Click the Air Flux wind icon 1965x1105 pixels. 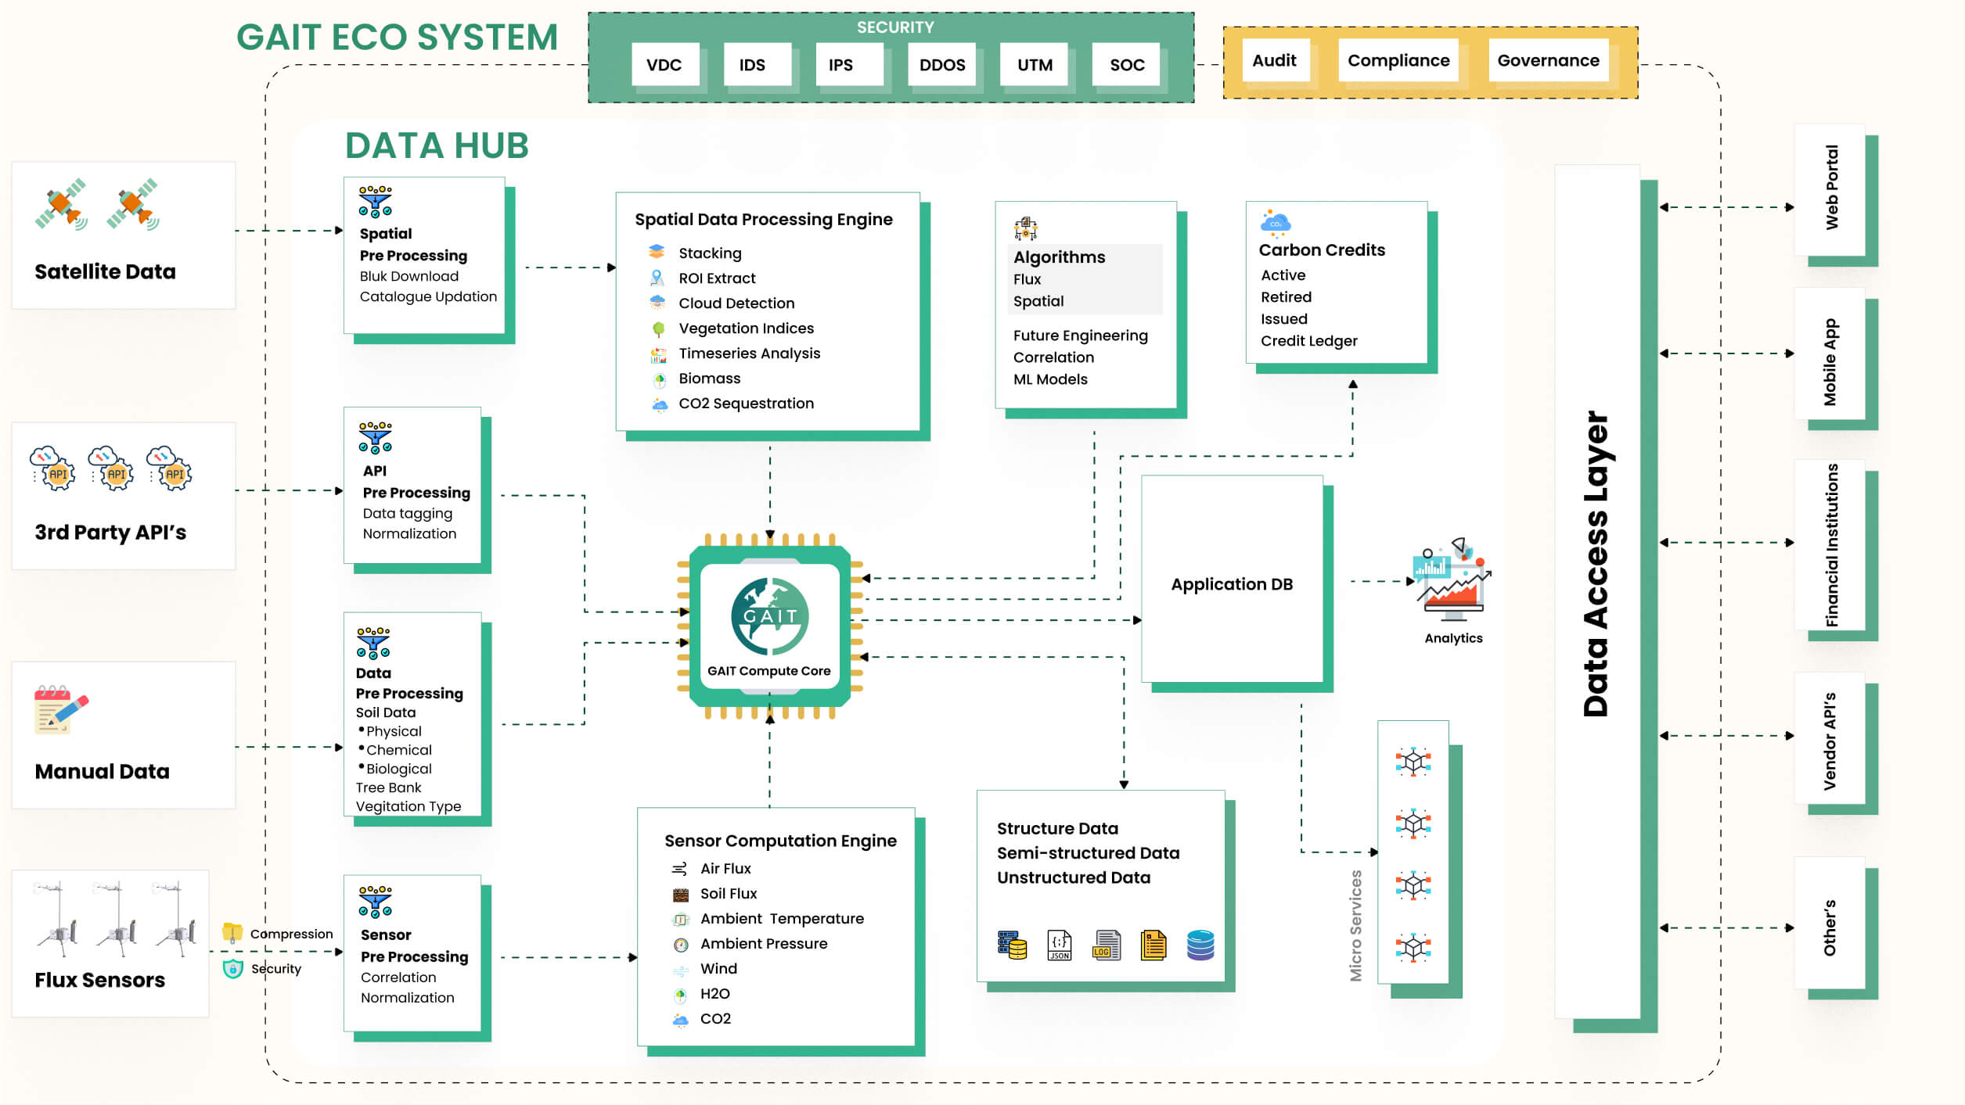(679, 869)
